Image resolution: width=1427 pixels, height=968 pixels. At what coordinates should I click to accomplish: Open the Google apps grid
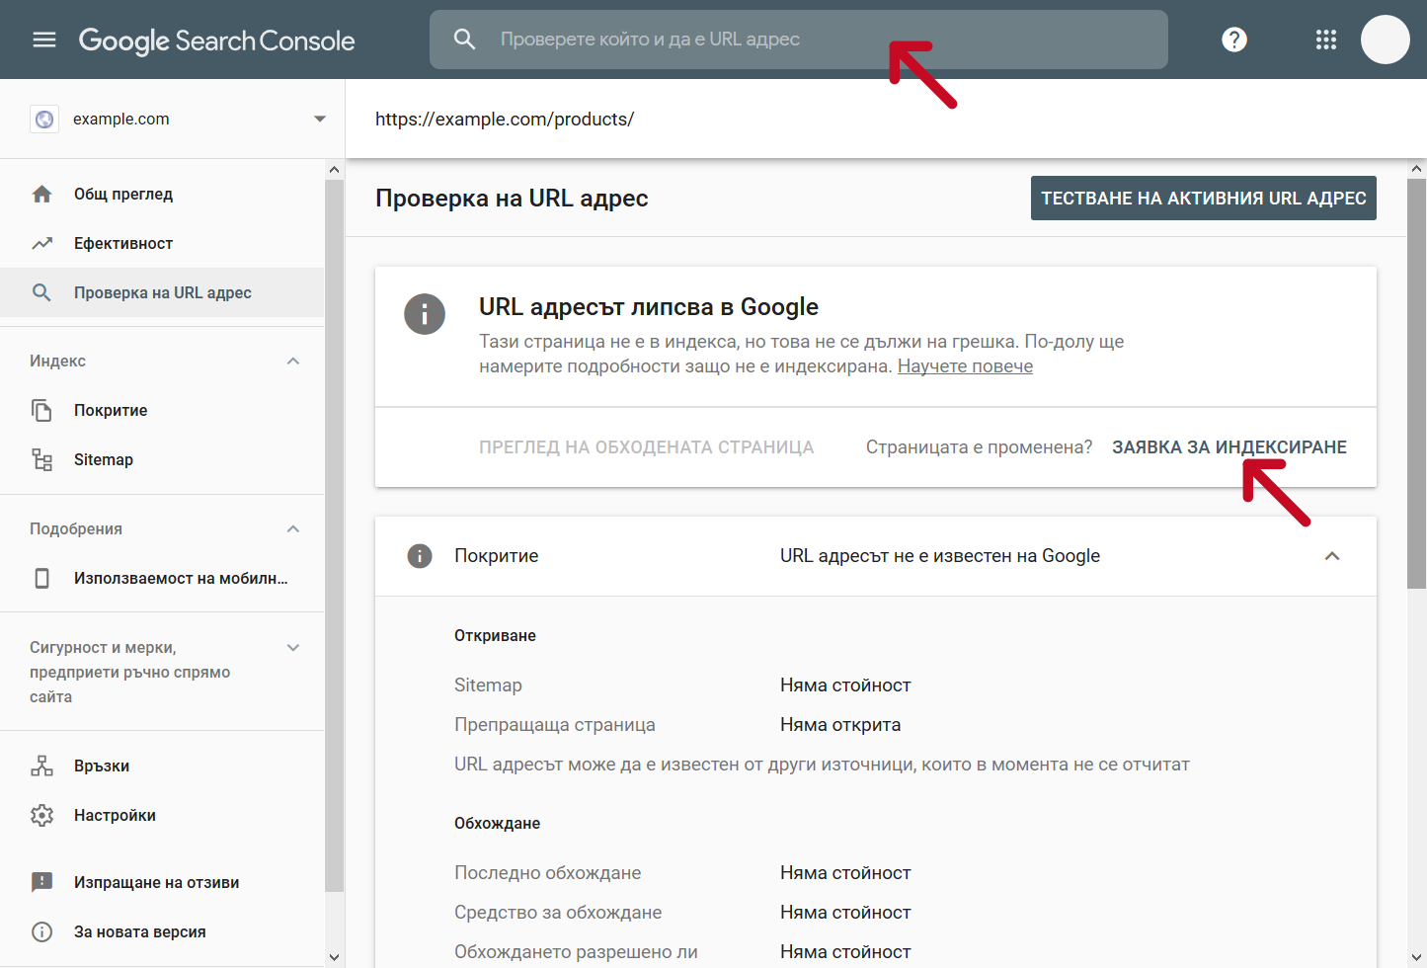[x=1326, y=40]
